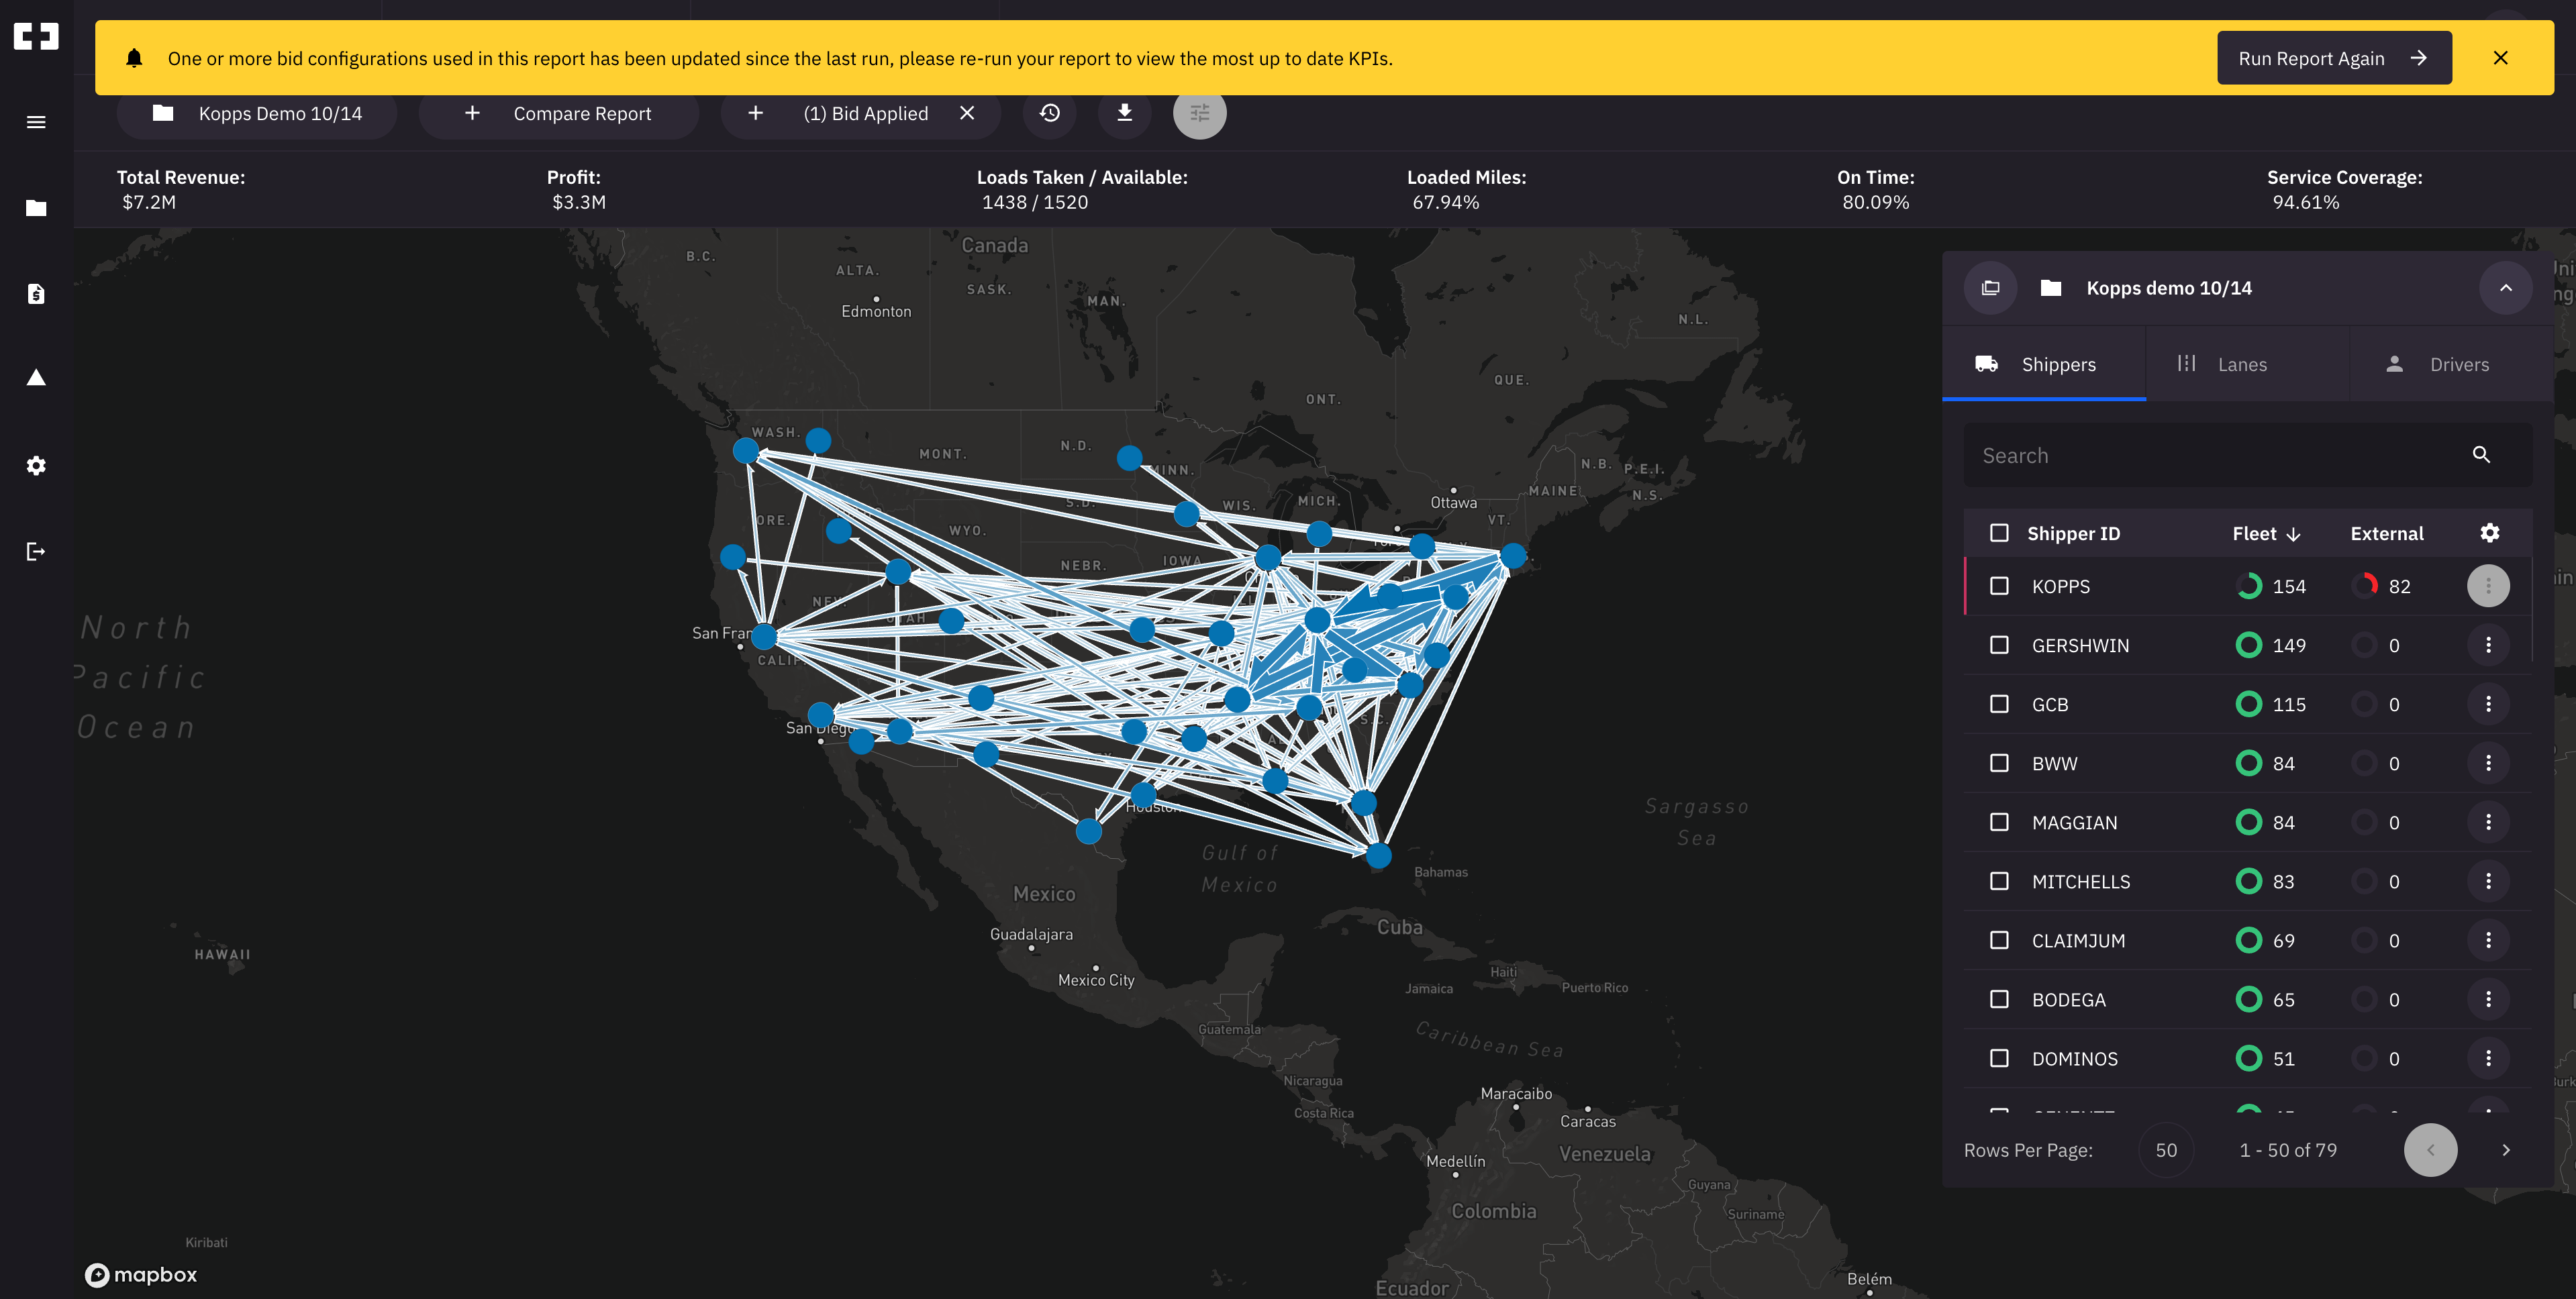The image size is (2576, 1299).
Task: Click Run Report Again button
Action: tap(2333, 58)
